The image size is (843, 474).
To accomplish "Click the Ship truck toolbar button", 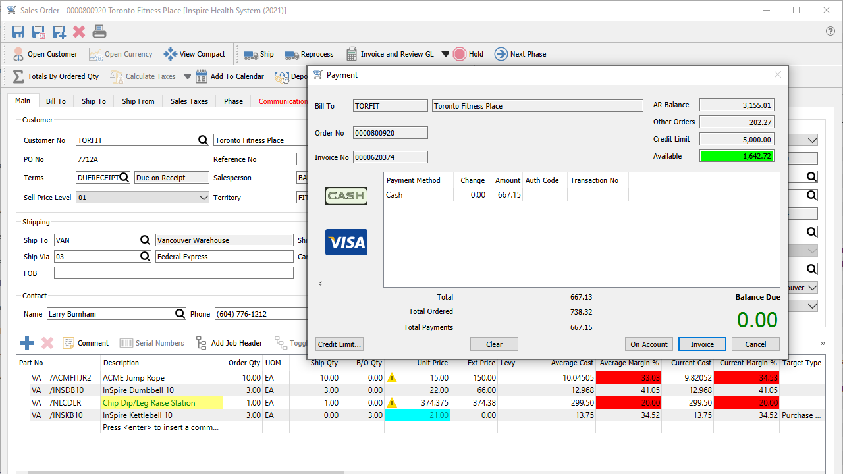I will click(259, 54).
